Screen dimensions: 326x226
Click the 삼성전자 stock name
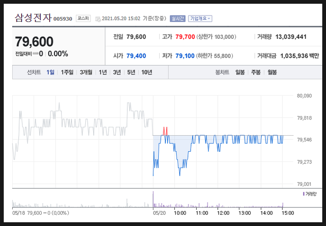[33, 18]
